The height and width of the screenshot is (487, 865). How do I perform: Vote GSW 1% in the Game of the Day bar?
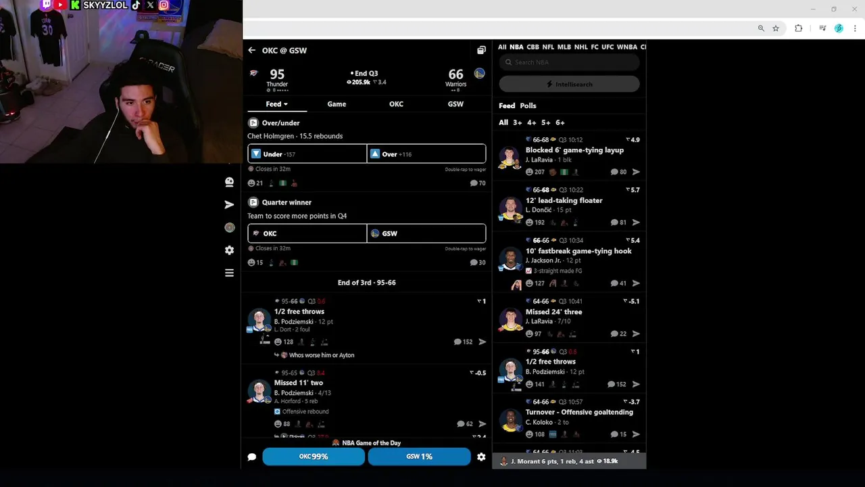point(419,457)
